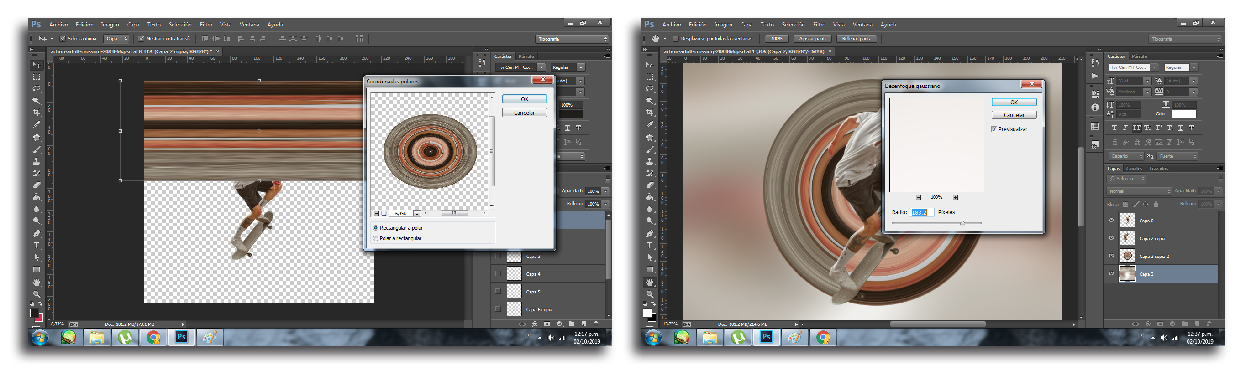Select the Magic Wand tool in the right Photoshop window
Viewport: 1251px width, 370px height.
tap(649, 101)
